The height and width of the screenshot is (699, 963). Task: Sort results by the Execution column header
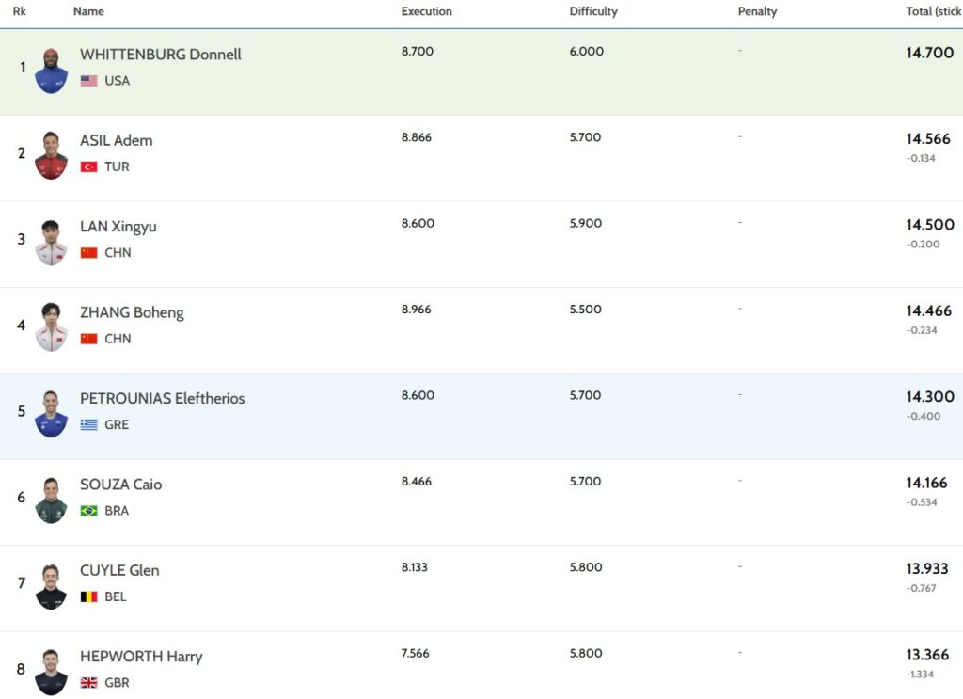coord(426,12)
